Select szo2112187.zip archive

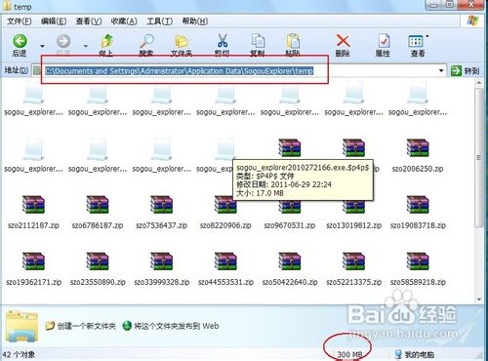click(33, 212)
